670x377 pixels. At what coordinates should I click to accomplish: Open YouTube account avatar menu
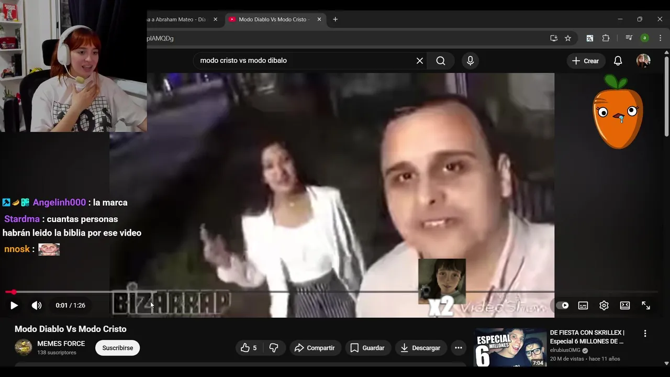(x=643, y=61)
